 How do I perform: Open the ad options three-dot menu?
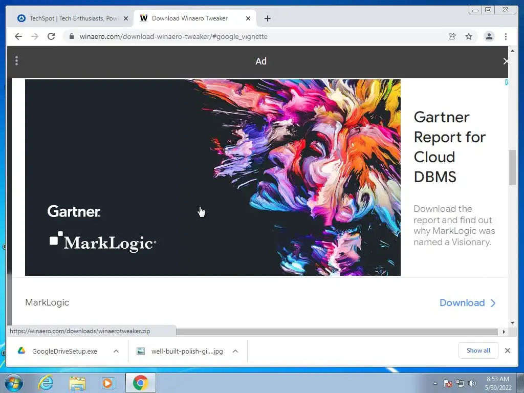16,61
